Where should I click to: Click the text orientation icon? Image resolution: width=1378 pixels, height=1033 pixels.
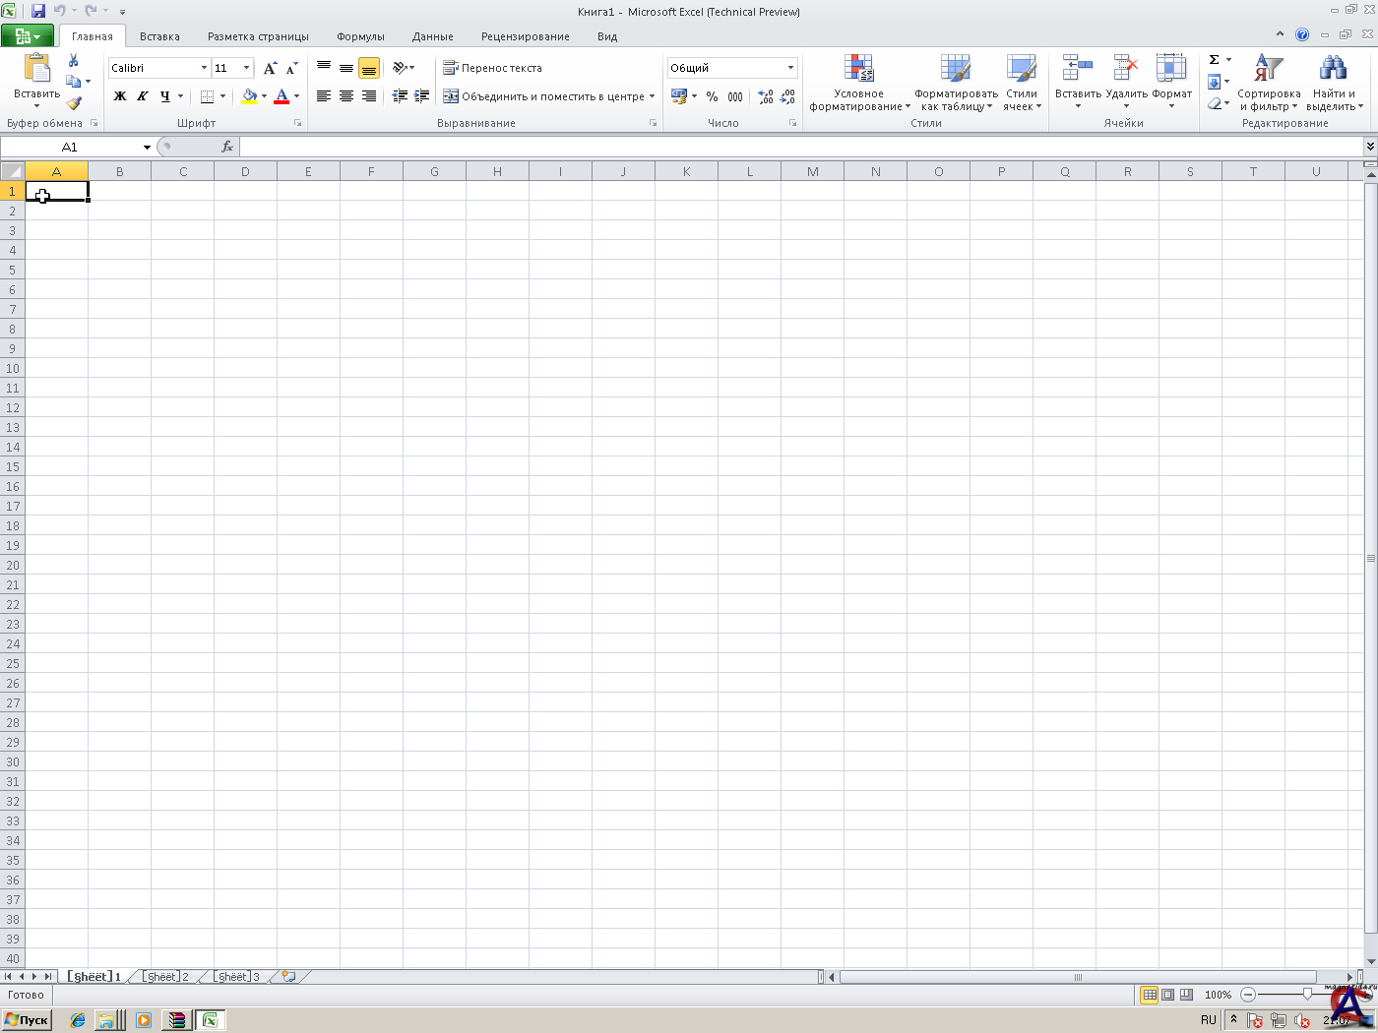click(x=400, y=68)
